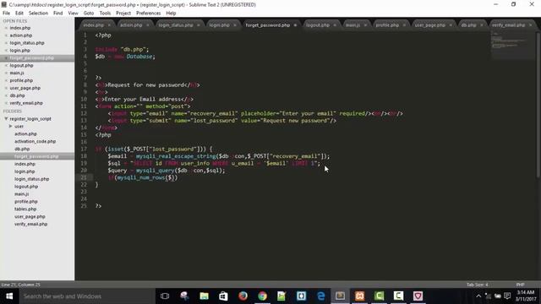Close the profile.php tab

[404, 25]
